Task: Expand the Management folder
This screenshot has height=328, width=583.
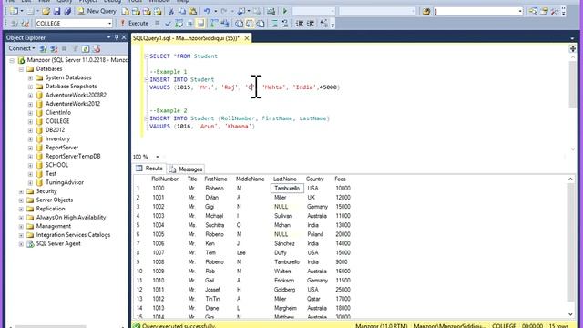Action: click(21, 227)
